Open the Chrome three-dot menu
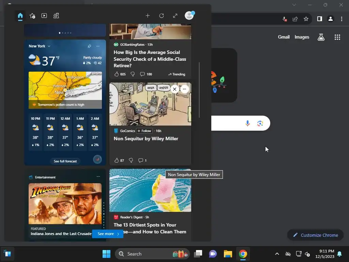 point(342,19)
